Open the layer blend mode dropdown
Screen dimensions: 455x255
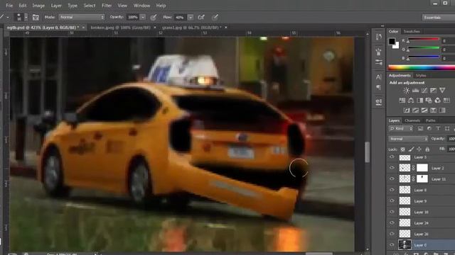tap(407, 139)
